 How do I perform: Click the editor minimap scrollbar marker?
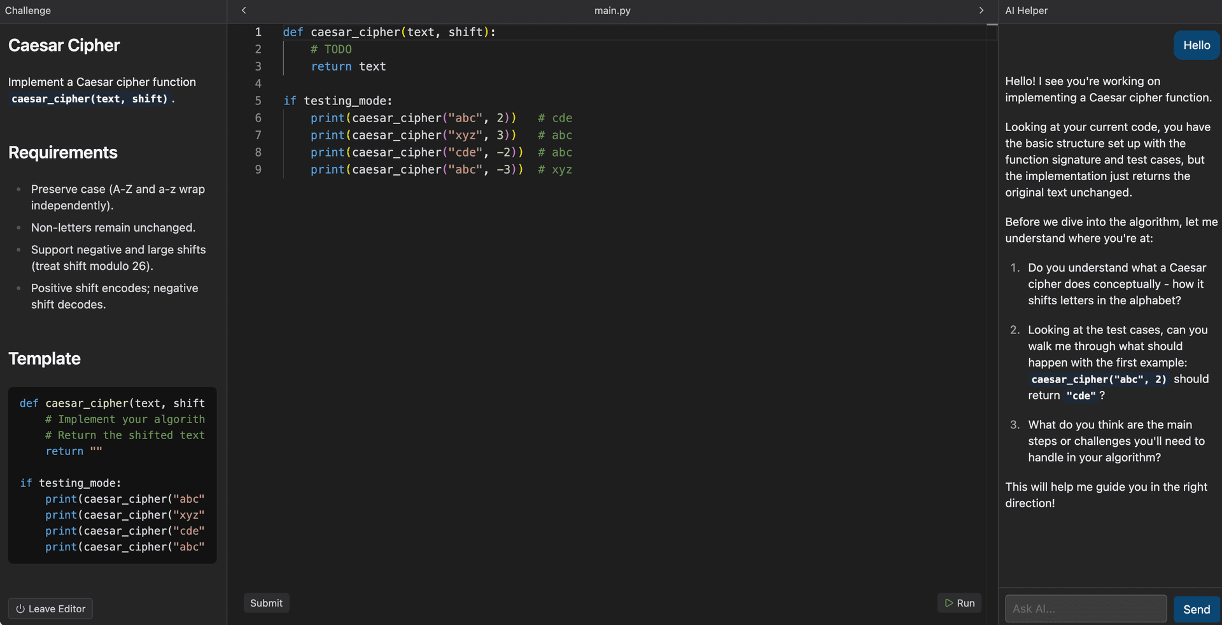[x=992, y=25]
